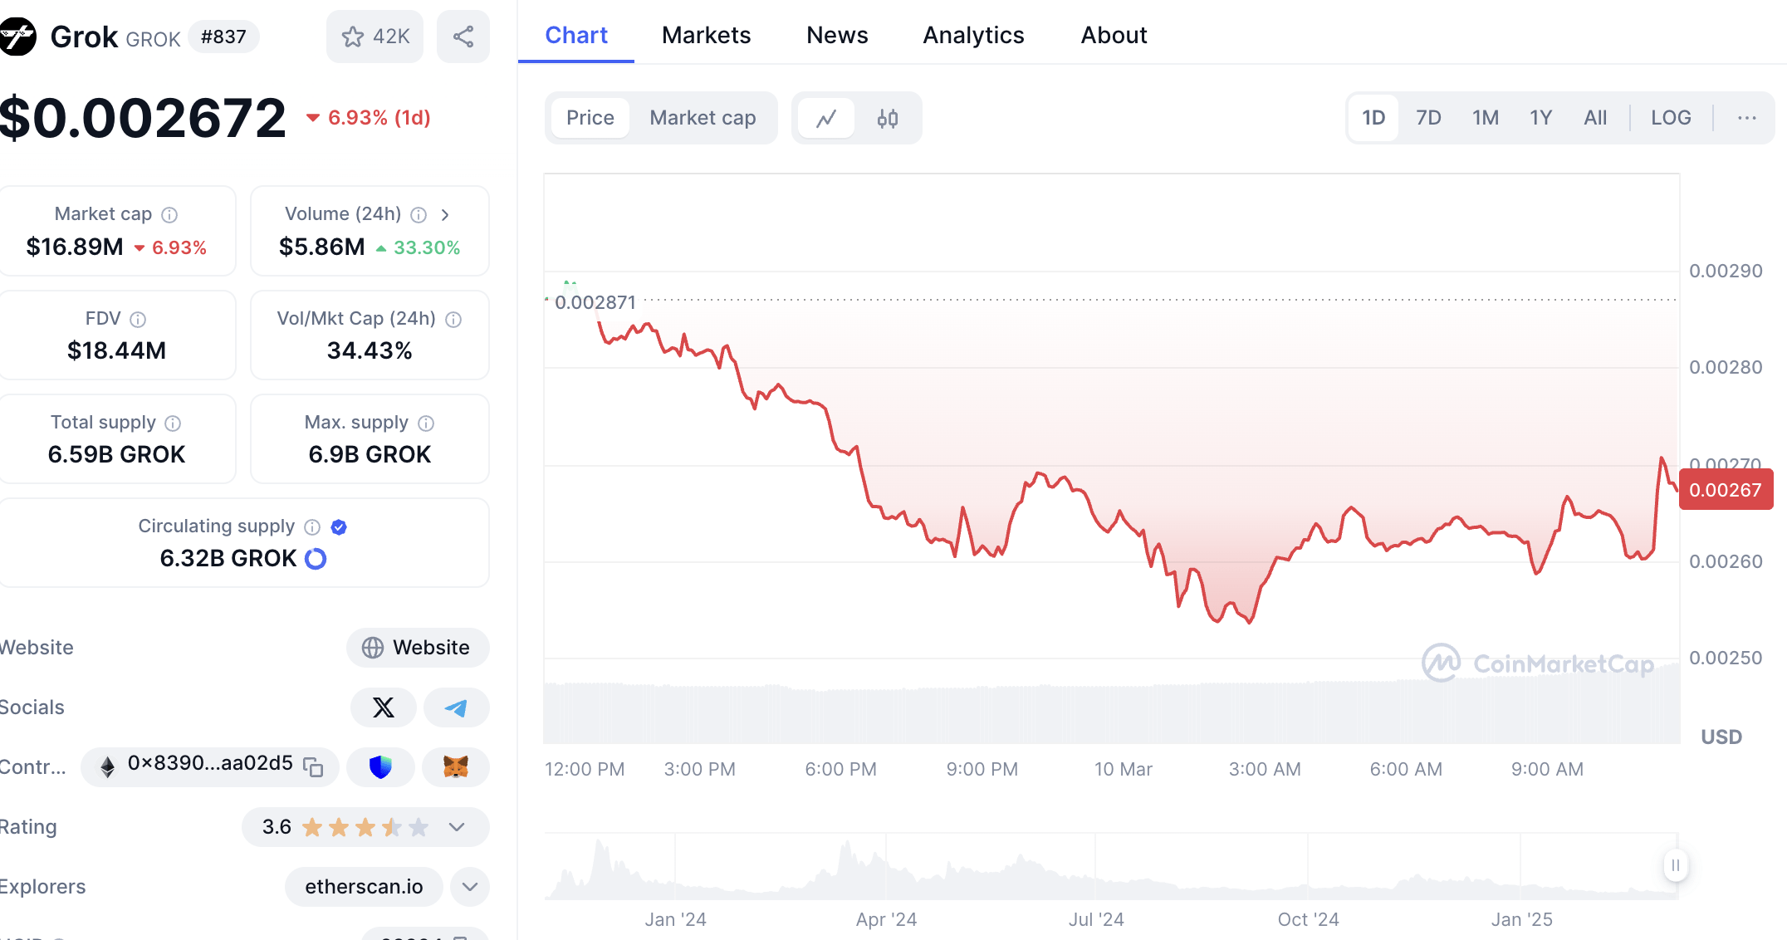Switch to the News tab

coord(837,35)
